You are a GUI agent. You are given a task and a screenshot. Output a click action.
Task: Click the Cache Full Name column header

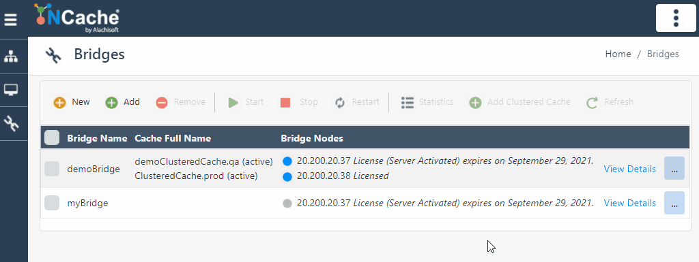173,139
